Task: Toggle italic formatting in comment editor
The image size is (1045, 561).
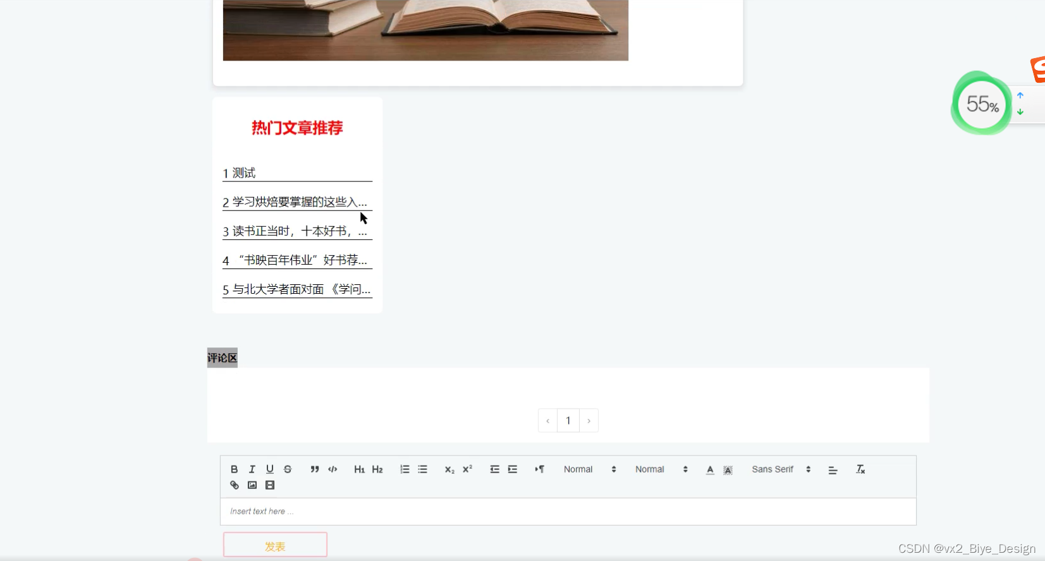Action: pos(252,469)
